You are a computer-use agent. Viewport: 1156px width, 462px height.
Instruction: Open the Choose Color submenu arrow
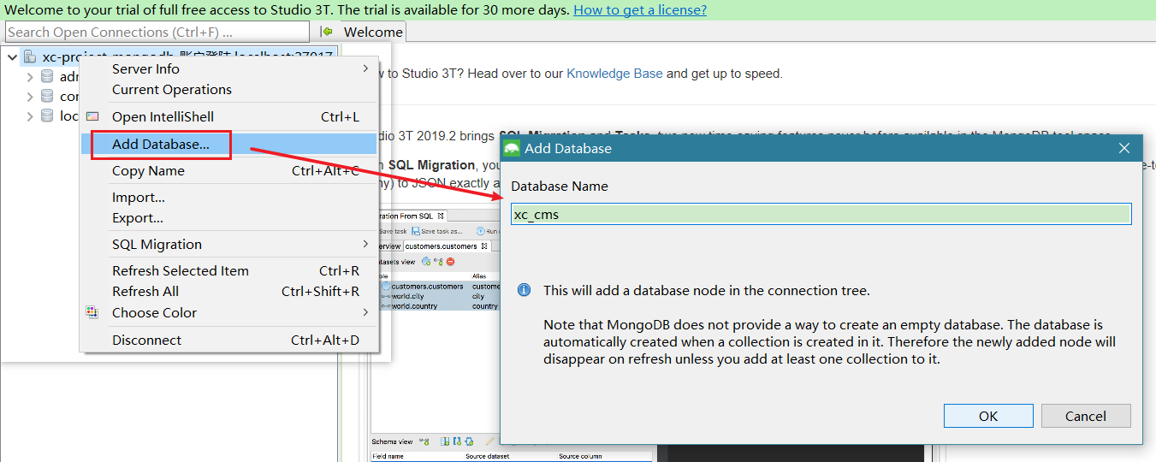coord(365,312)
